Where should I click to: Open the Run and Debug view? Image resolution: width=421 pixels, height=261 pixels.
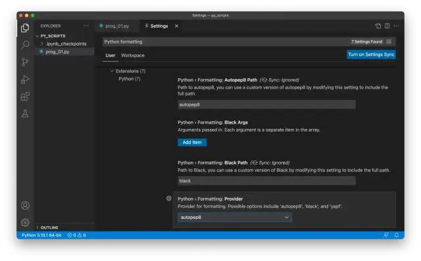(25, 80)
